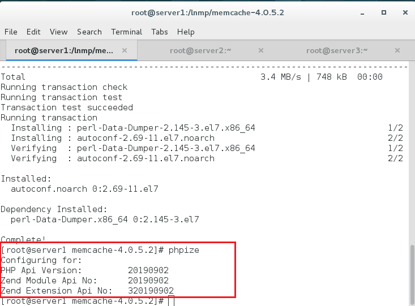Click the PHP Api Version value 20190902
The width and height of the screenshot is (415, 306).
[148, 270]
